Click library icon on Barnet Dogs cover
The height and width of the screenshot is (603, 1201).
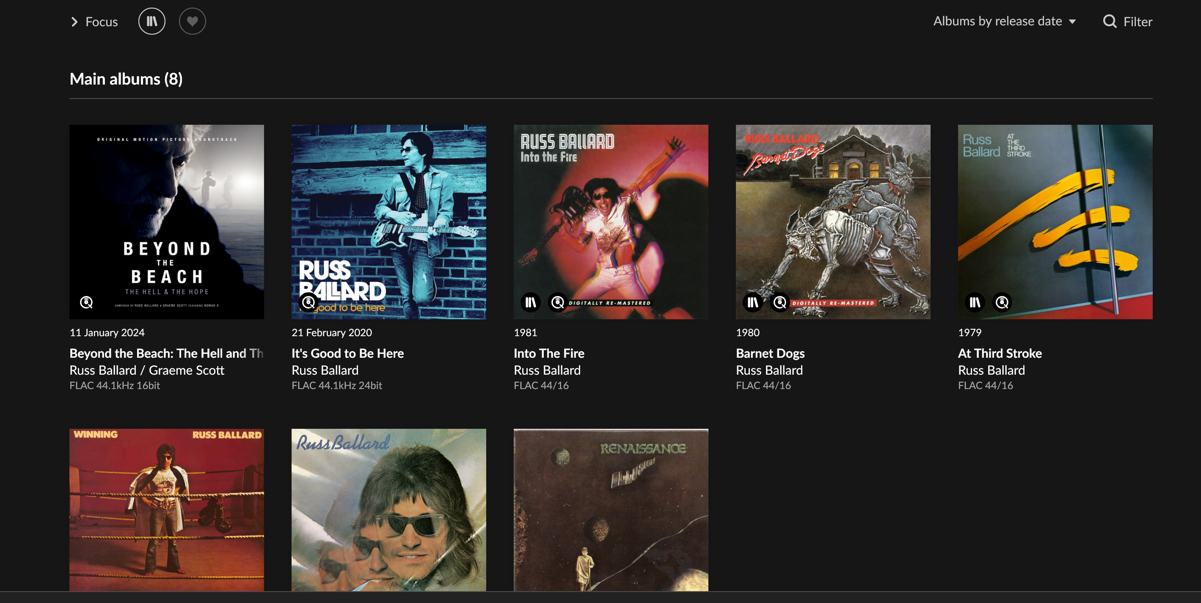point(752,302)
